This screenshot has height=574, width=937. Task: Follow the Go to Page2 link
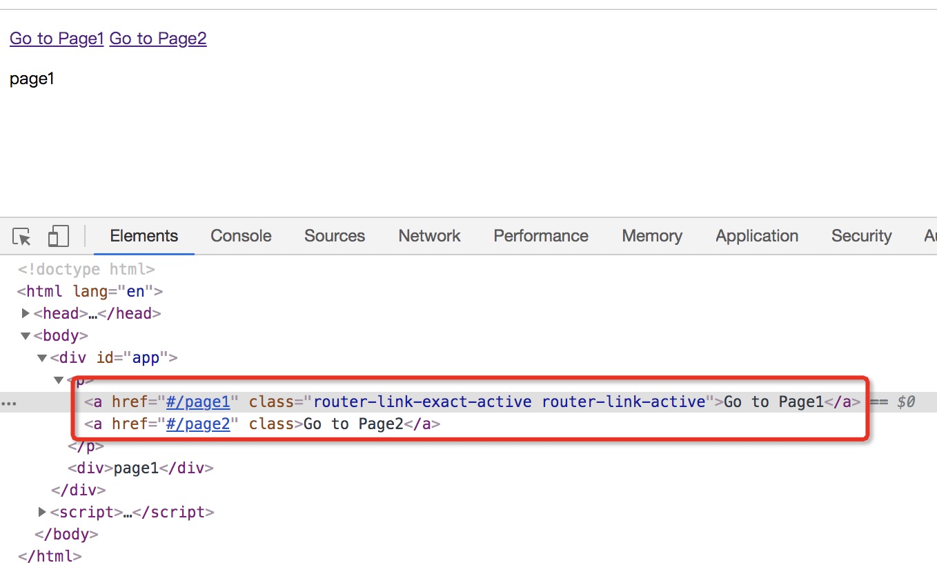[158, 39]
